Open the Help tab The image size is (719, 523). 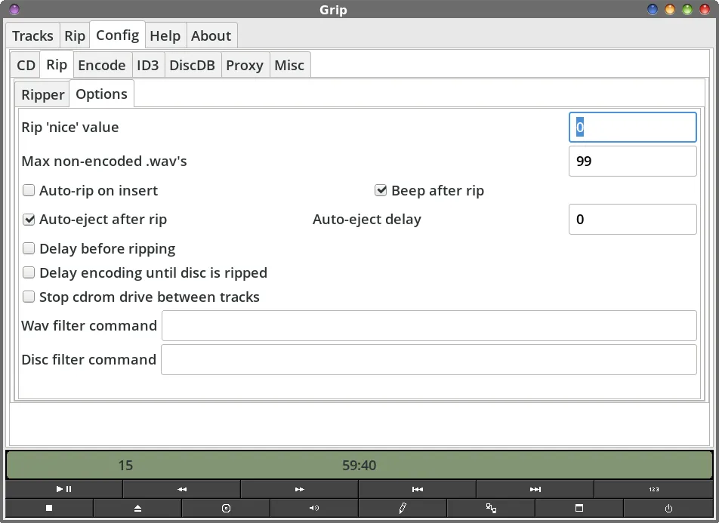pyautogui.click(x=165, y=35)
